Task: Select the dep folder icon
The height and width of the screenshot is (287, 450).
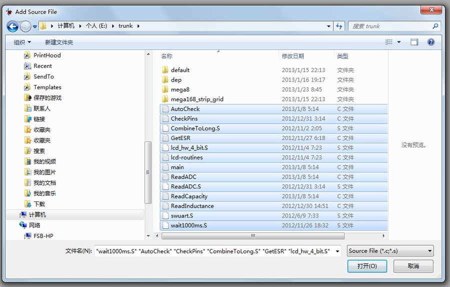Action: pyautogui.click(x=165, y=79)
